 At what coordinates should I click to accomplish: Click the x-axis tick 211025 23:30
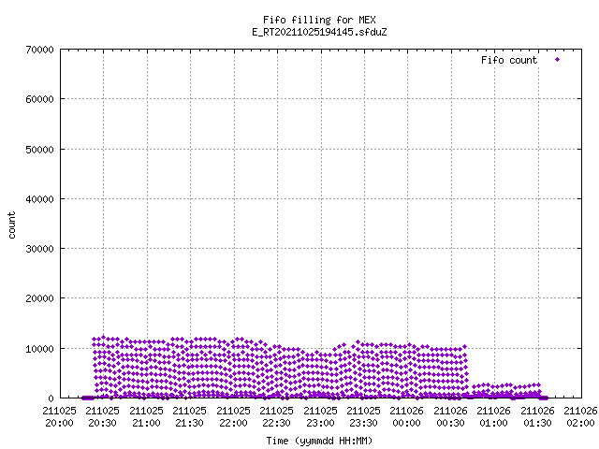[x=364, y=417]
